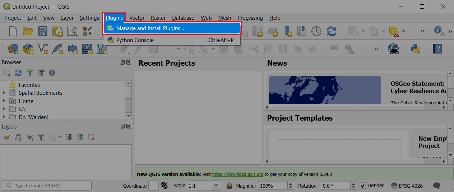Open the Raster menu
Screen dimensions: 454x192
(158, 18)
